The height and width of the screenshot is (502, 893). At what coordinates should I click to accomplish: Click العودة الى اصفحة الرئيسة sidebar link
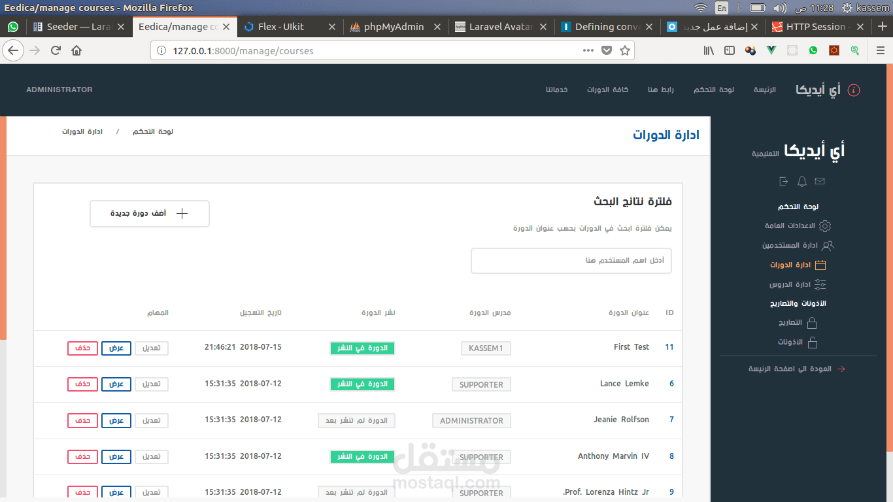[796, 369]
